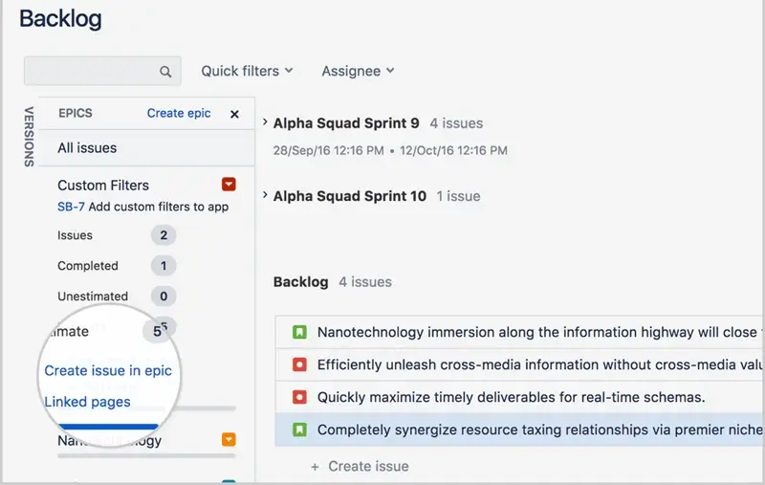765x485 pixels.
Task: Open the Assignee dropdown
Action: pos(358,71)
